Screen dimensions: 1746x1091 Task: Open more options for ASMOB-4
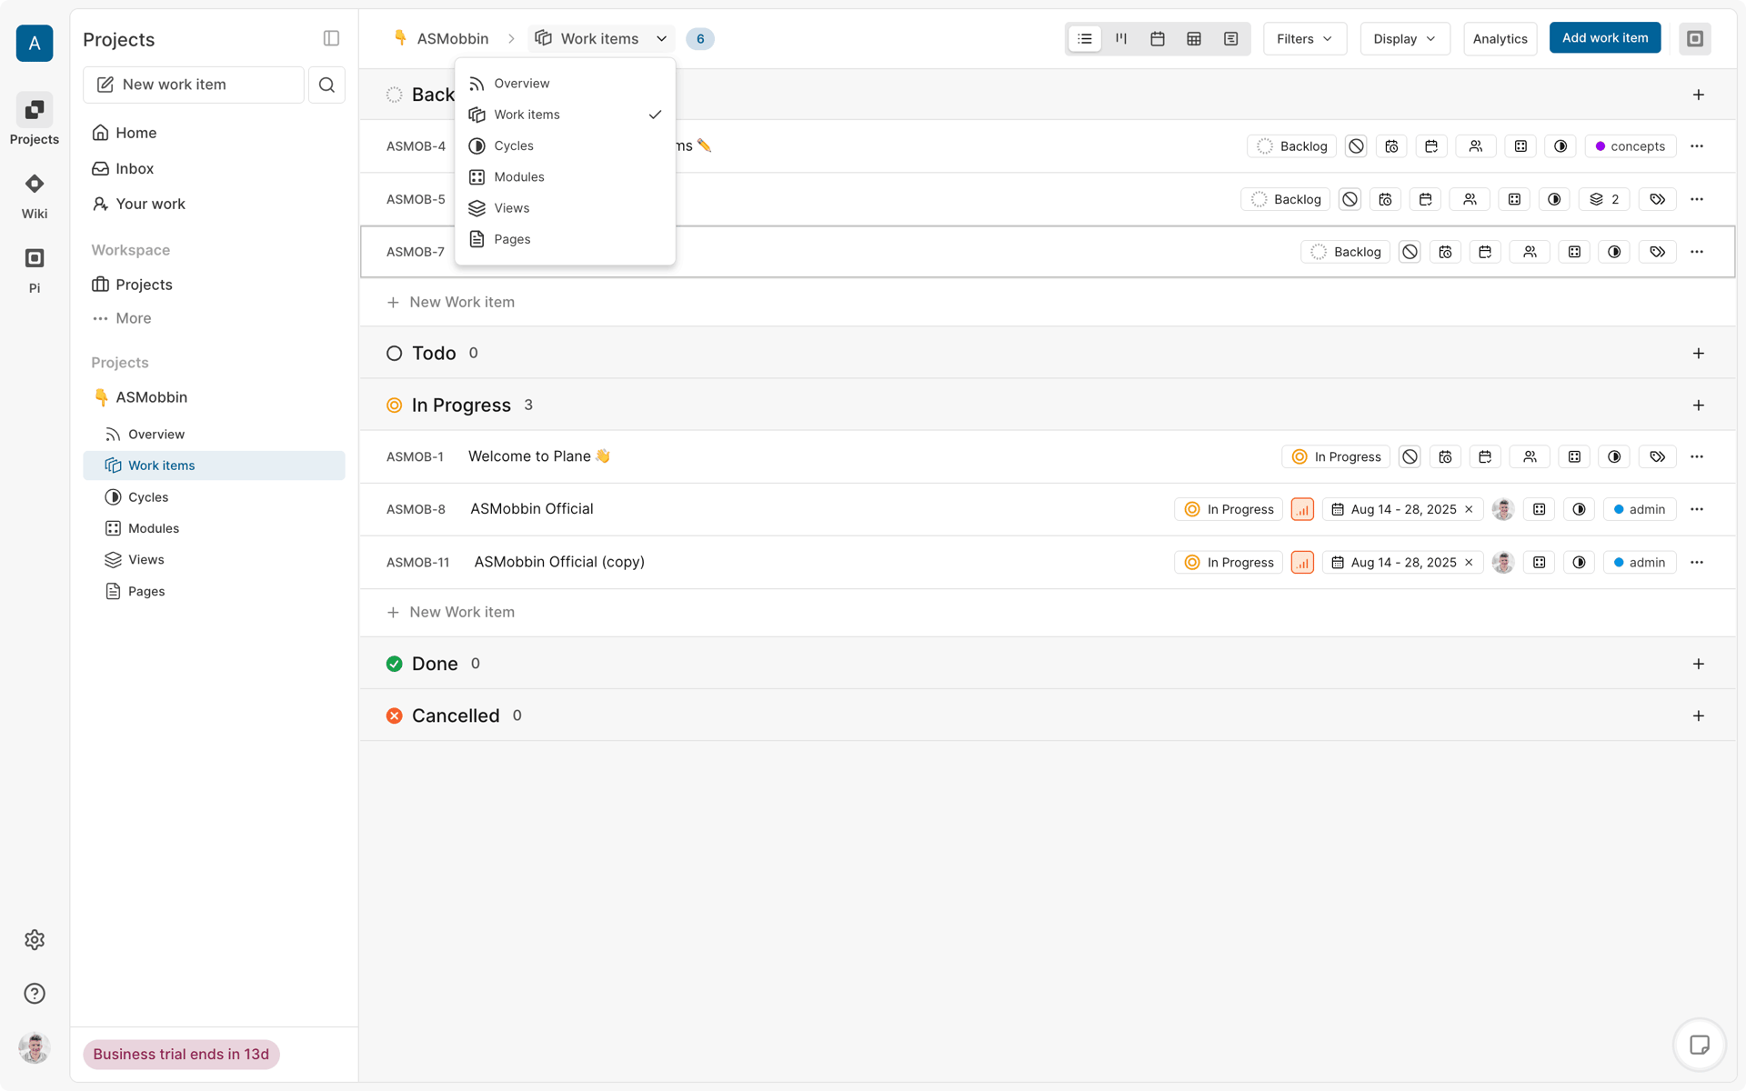click(x=1697, y=146)
